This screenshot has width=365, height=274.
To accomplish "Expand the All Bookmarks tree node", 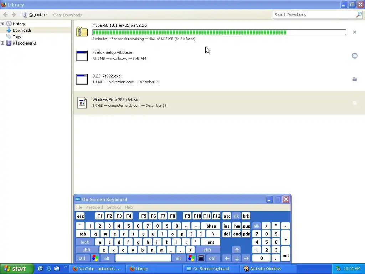I will click(x=2, y=43).
